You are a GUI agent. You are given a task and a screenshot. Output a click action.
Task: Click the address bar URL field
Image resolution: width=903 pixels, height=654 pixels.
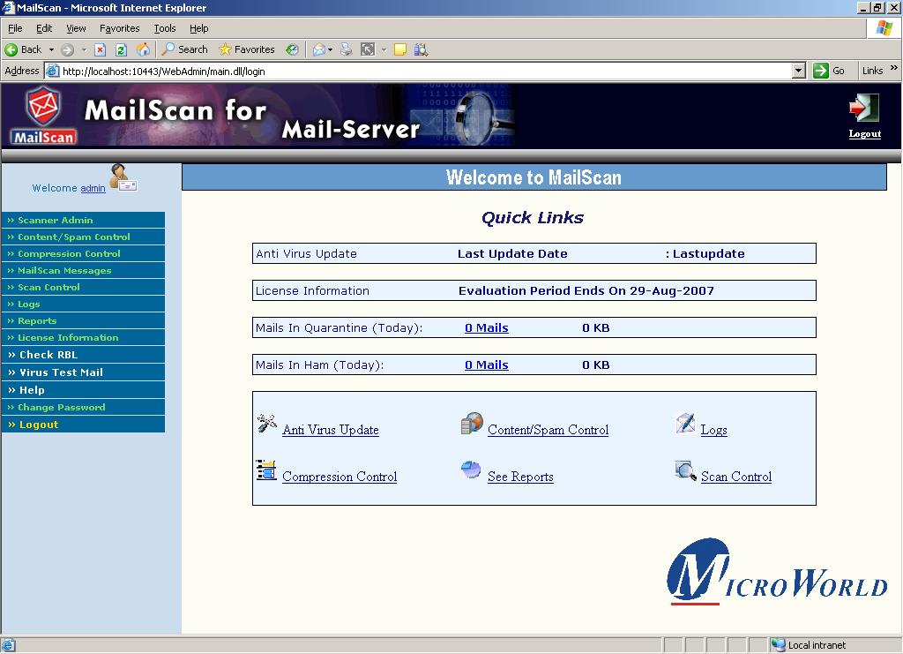tap(426, 71)
